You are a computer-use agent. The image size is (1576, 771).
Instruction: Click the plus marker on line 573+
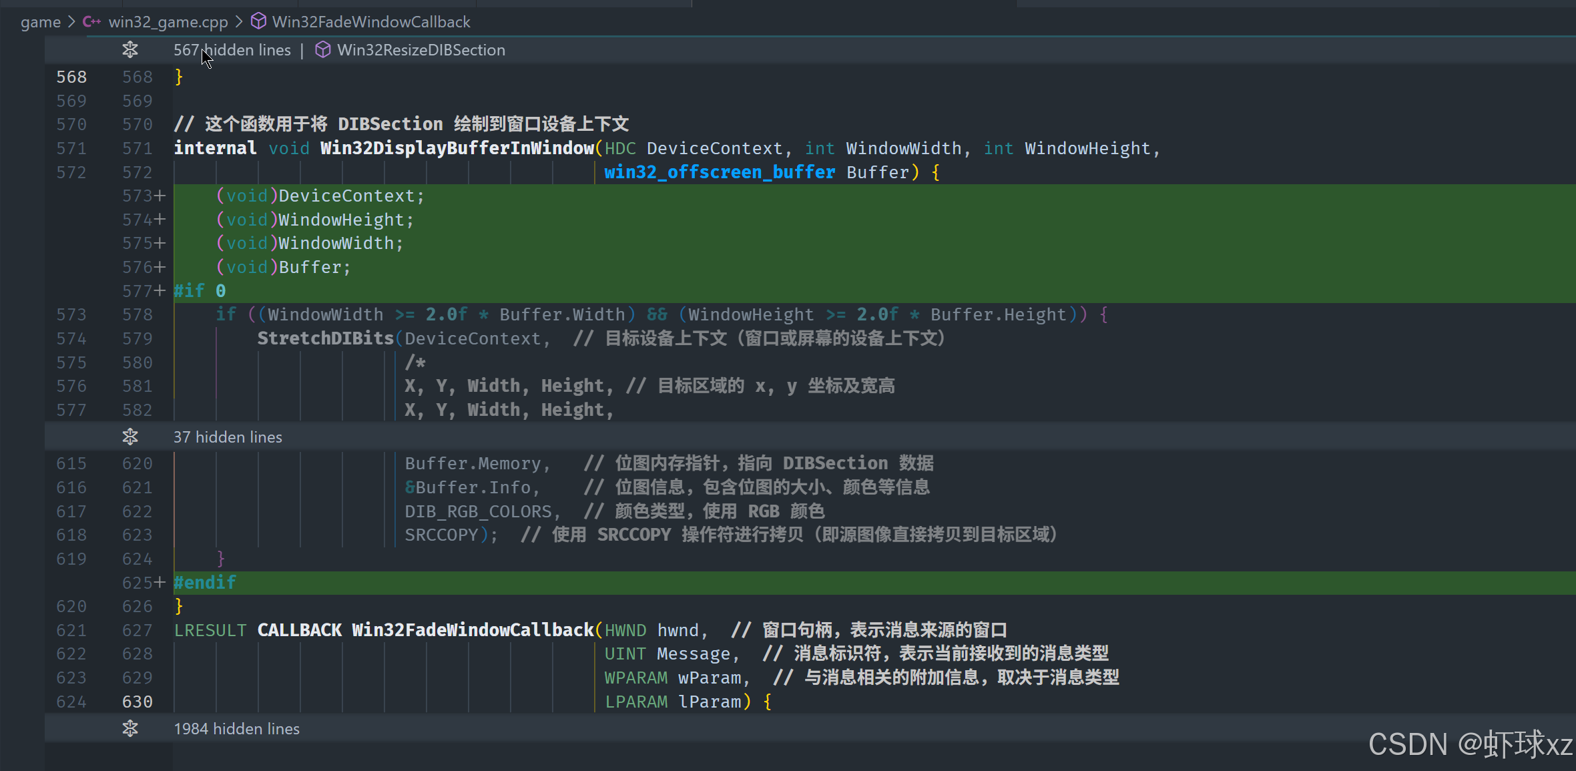pos(160,196)
